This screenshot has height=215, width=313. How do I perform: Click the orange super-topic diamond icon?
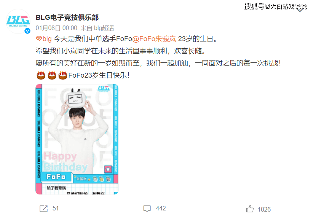coord(39,38)
